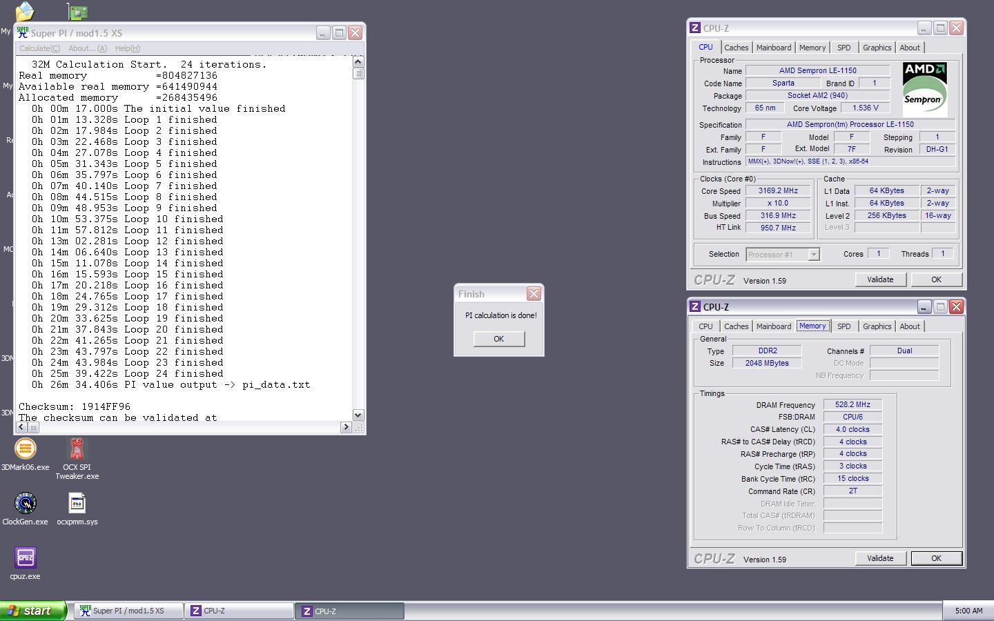Screen dimensions: 994x621
Task: Click the upper CPU-Z window title icon
Action: tap(696, 28)
